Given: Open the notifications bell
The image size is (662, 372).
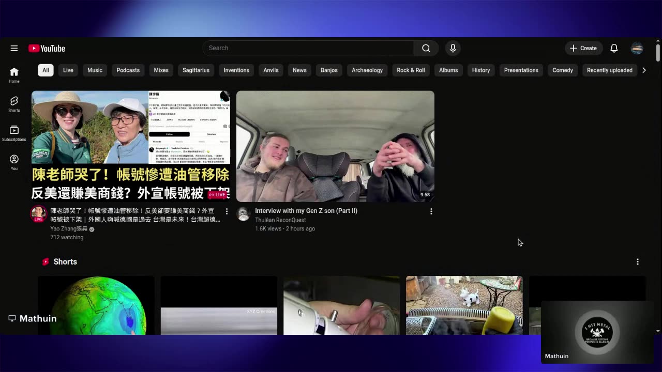Looking at the screenshot, I should [x=614, y=48].
